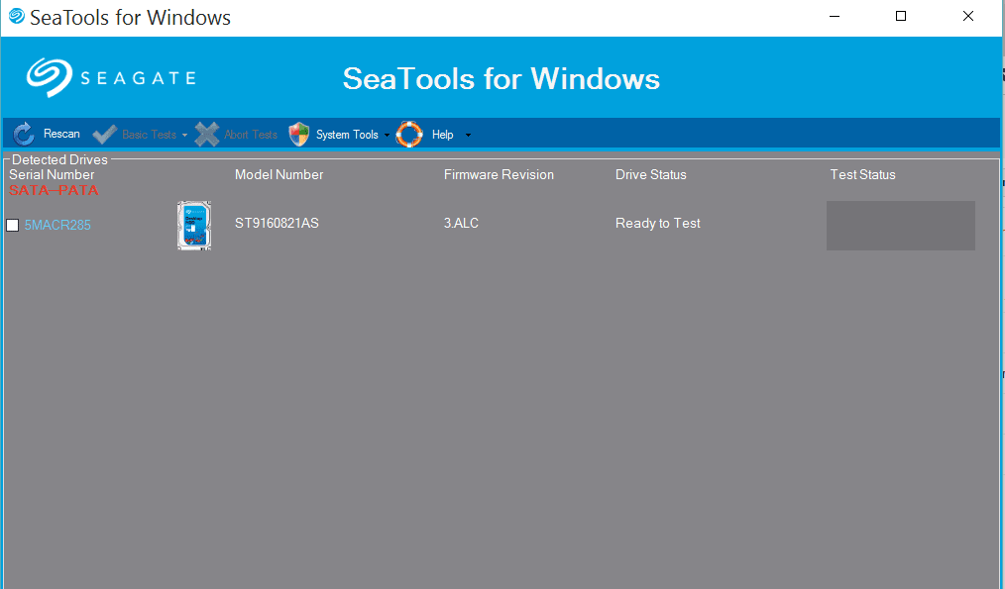The height and width of the screenshot is (589, 1005).
Task: Click the SeaTools app icon in title bar
Action: 16,17
